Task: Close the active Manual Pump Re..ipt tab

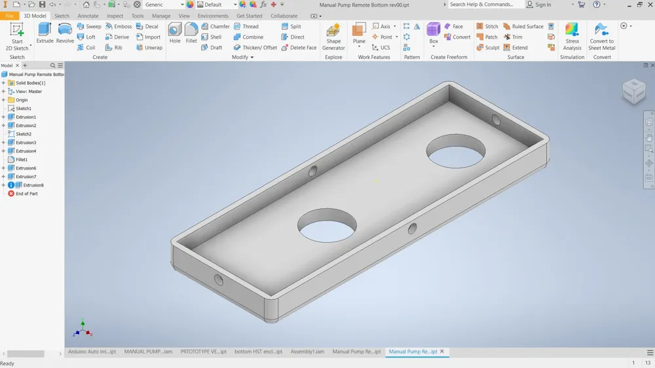Action: [x=442, y=352]
